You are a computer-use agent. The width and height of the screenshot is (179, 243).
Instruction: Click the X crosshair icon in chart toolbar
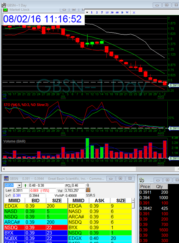coord(134,13)
